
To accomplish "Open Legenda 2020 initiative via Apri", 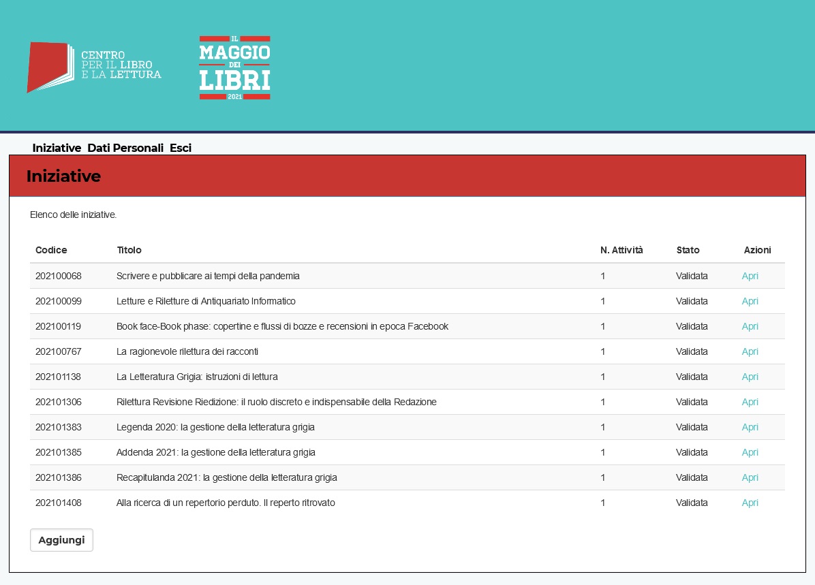I will 750,427.
